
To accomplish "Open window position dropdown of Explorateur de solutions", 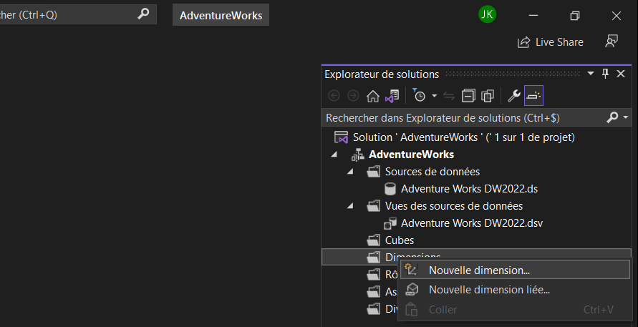I will click(591, 74).
